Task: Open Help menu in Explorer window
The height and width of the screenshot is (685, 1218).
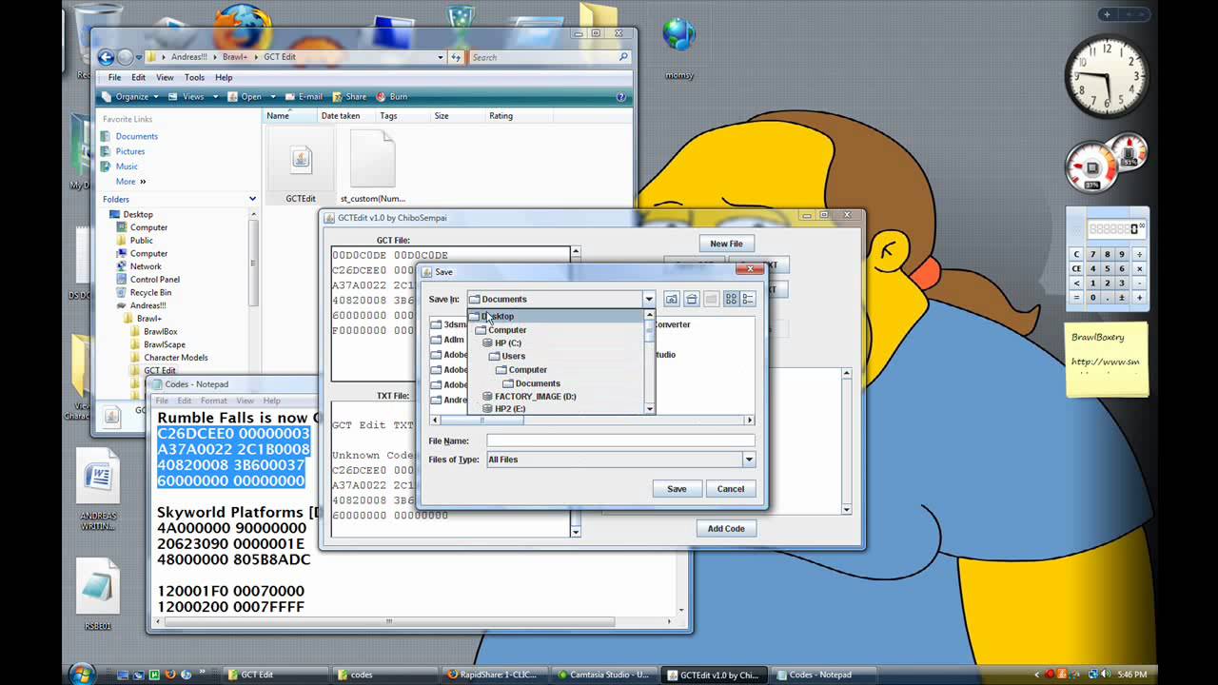Action: coord(224,77)
